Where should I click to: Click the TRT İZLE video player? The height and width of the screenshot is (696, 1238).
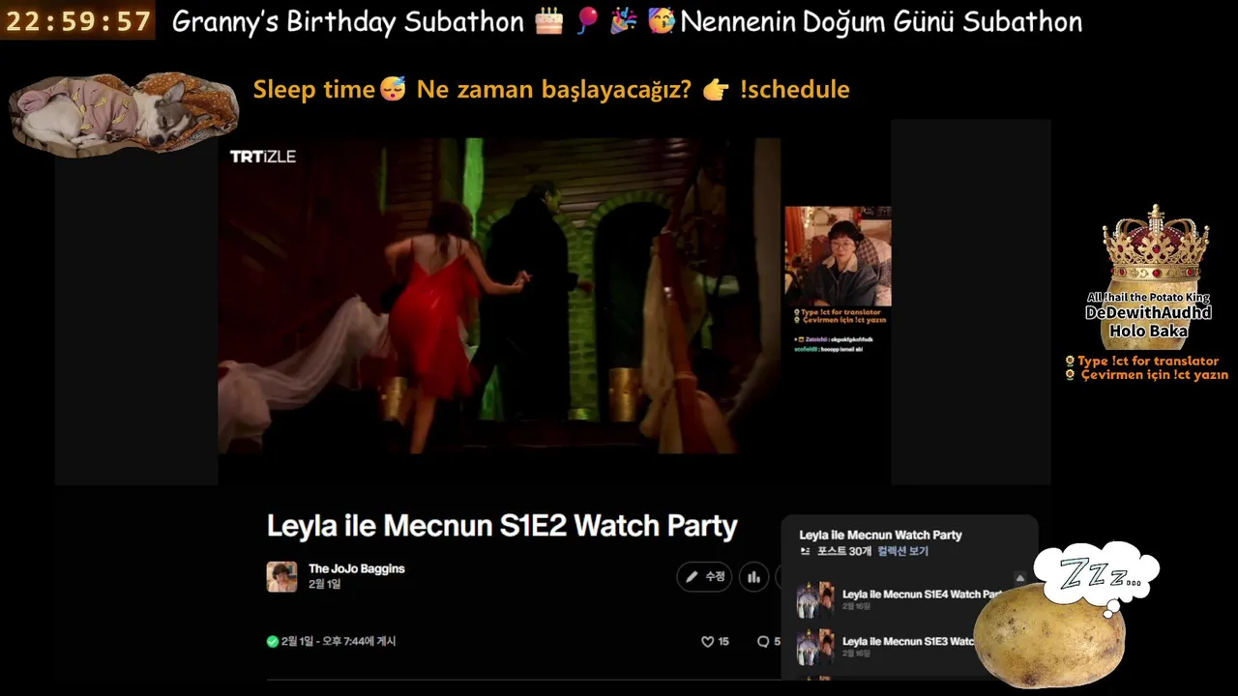click(499, 295)
